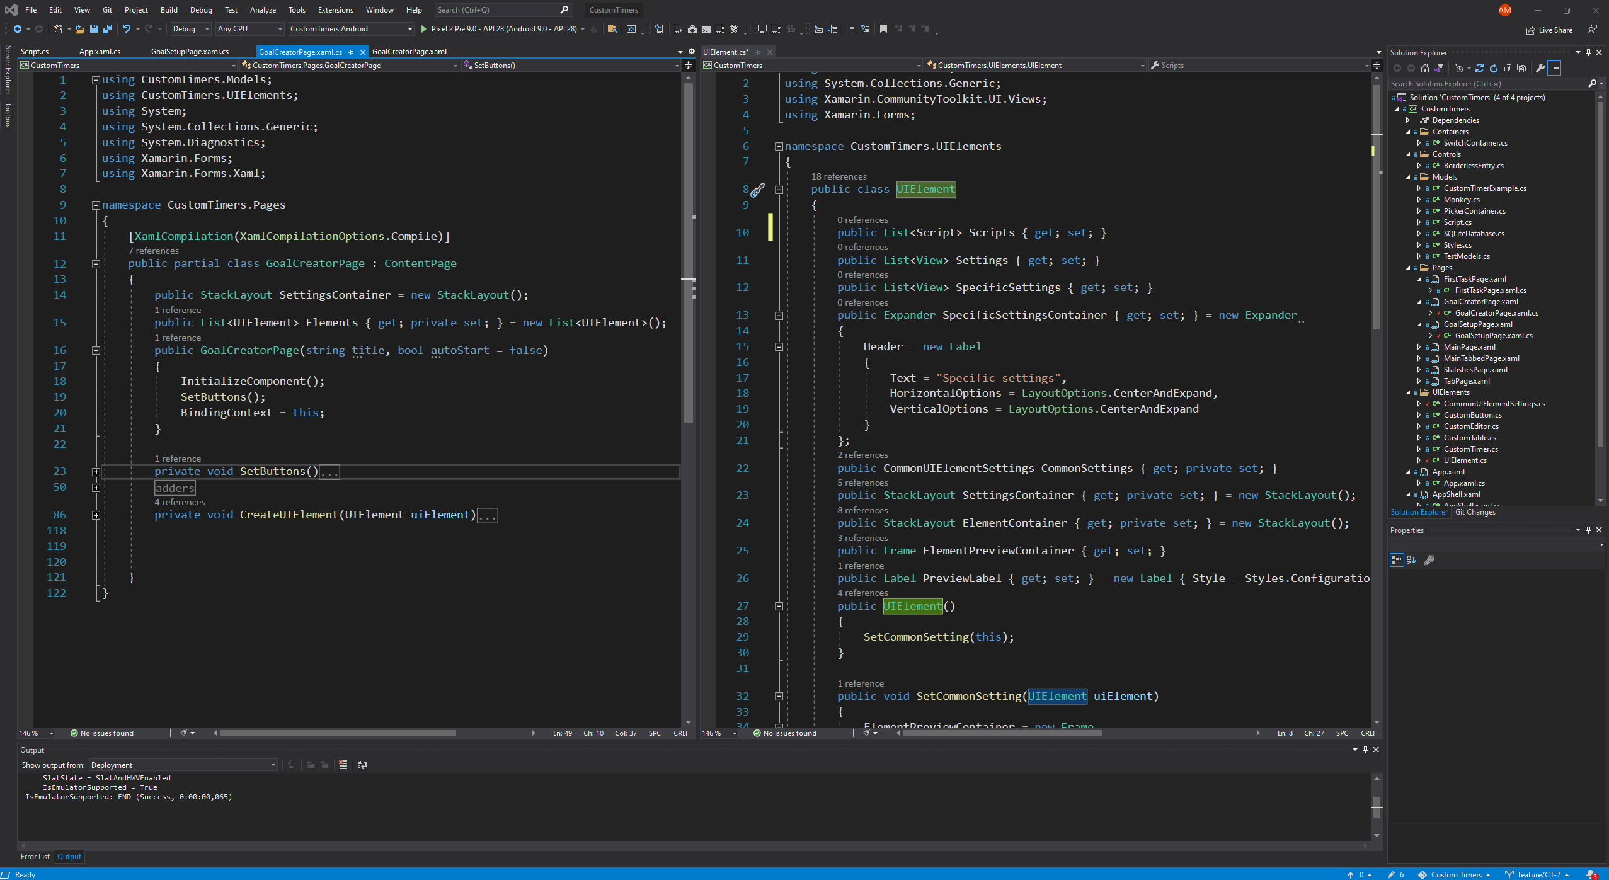Open left editor zoom level 146% dropdown
This screenshot has height=880, width=1609.
click(37, 733)
